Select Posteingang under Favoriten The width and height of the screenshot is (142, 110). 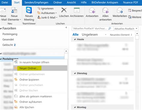point(10,34)
